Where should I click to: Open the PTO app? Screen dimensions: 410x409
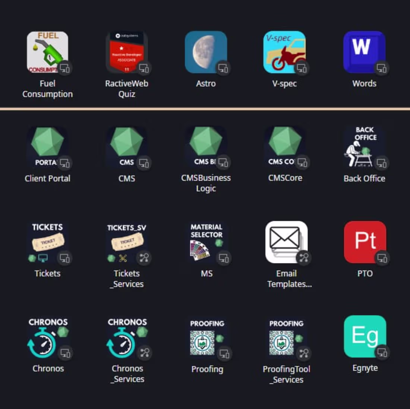coord(364,242)
